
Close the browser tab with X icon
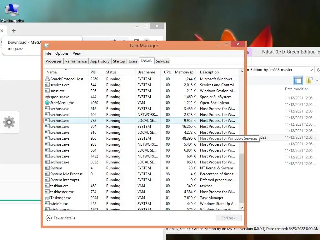2,31
